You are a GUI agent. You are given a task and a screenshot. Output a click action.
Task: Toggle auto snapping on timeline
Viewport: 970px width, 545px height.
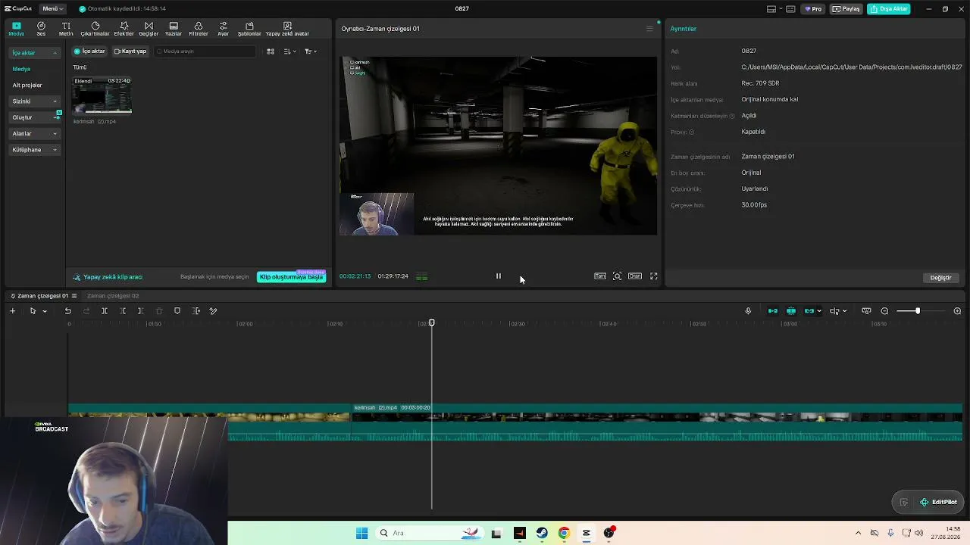click(791, 311)
